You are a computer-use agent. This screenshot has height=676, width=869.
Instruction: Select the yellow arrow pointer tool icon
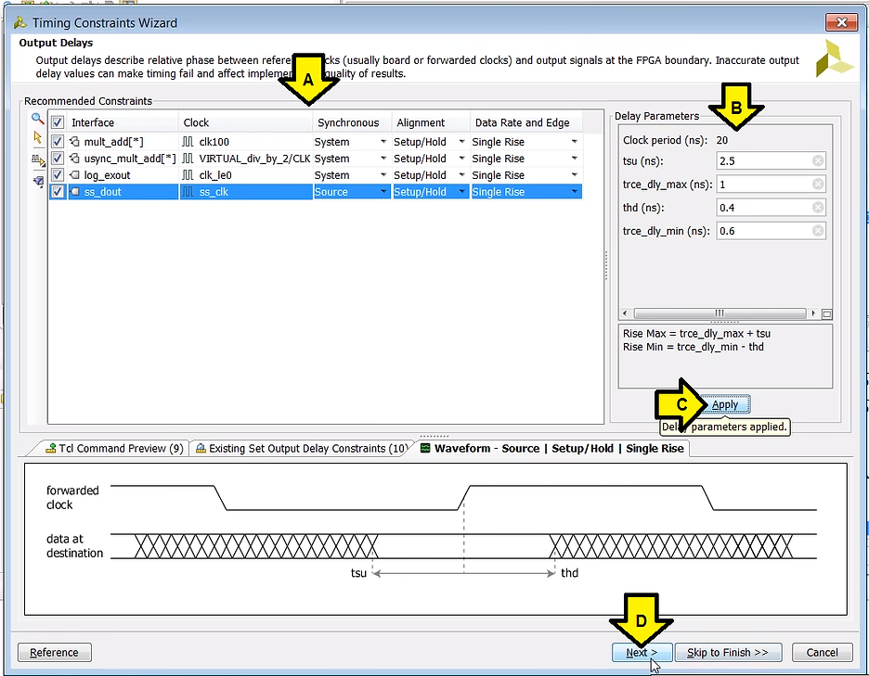coord(38,138)
